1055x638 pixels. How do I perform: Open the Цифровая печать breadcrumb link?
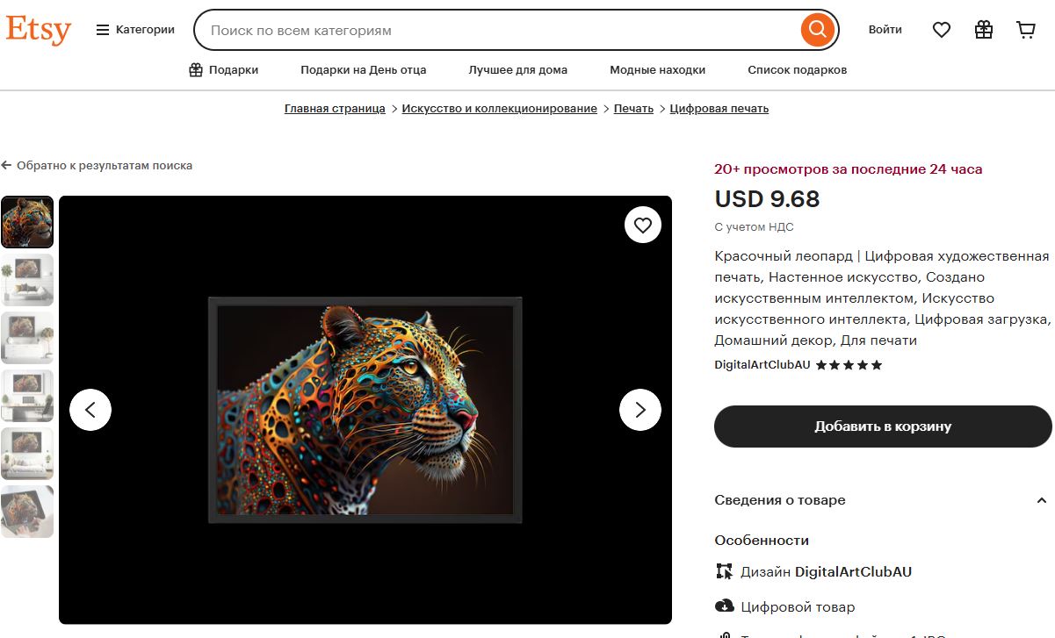(719, 109)
